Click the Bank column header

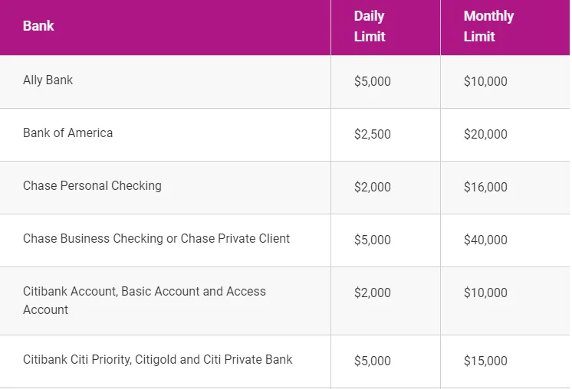pos(38,26)
